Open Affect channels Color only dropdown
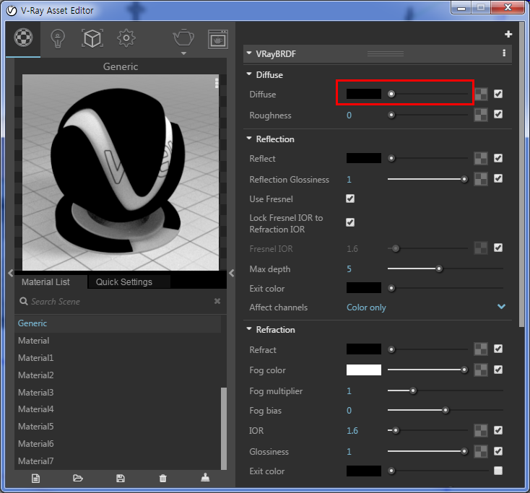 [x=426, y=307]
